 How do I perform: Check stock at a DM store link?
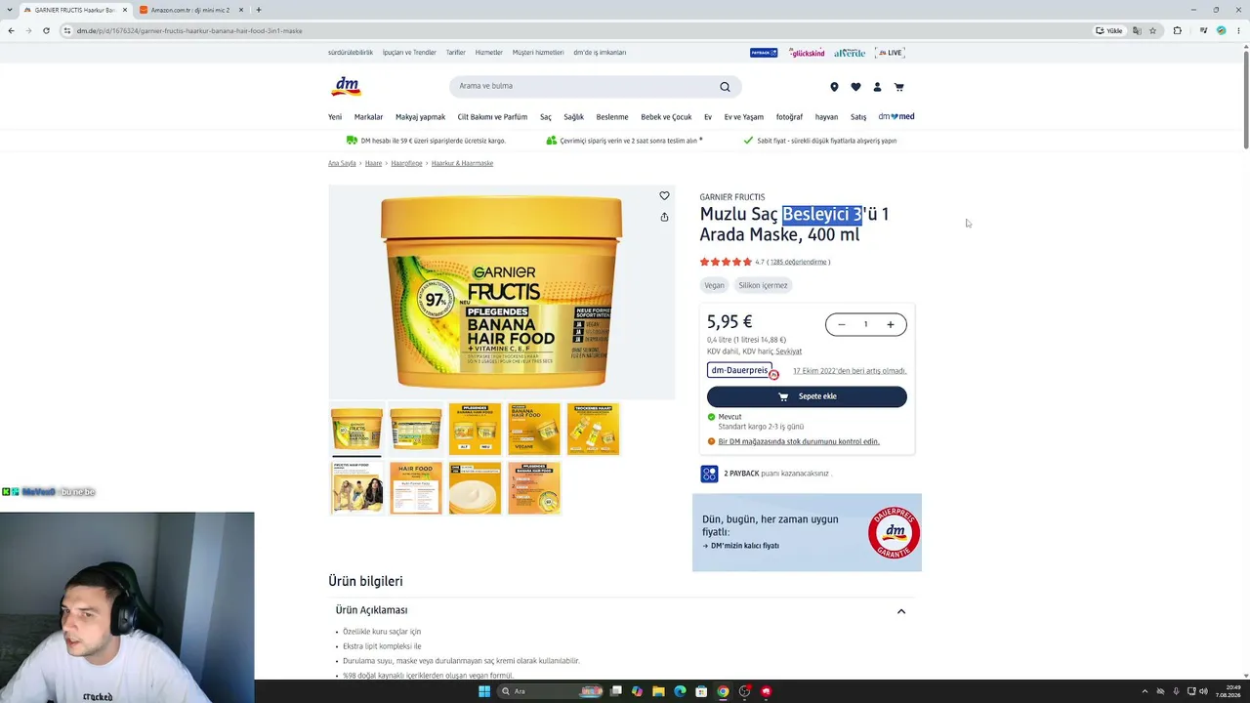click(799, 441)
